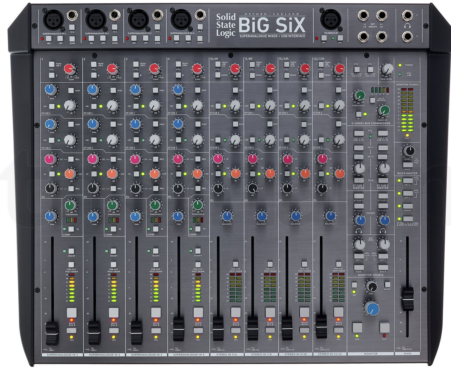
Task: Click the TALK LEVEL knob
Action: 387,69
